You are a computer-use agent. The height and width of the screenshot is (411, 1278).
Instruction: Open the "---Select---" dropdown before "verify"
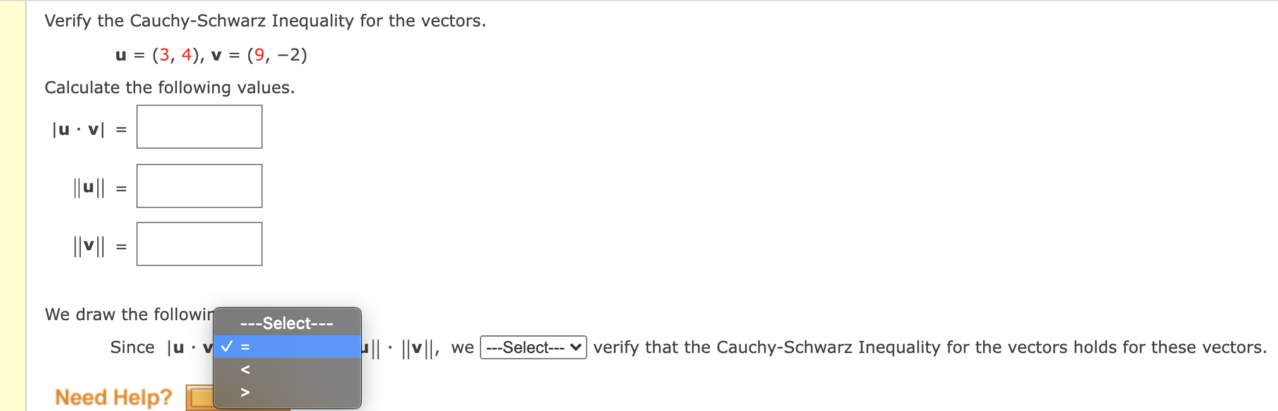[532, 347]
